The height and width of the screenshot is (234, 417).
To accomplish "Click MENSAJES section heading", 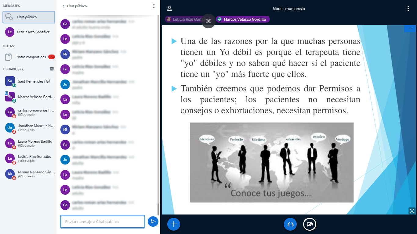I will click(12, 6).
